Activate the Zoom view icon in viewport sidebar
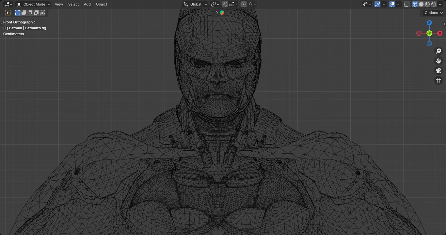This screenshot has width=446, height=235. tap(438, 51)
